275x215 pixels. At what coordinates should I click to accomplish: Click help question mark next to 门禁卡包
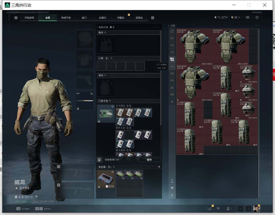coord(110,101)
